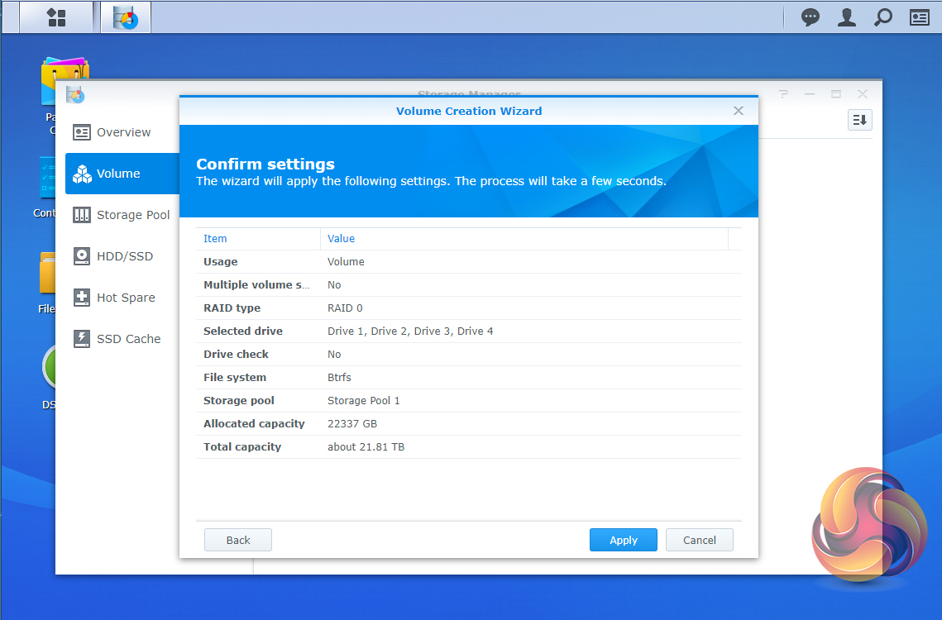This screenshot has width=942, height=620.
Task: Click the HDD/SSD disk sidebar icon
Action: [82, 256]
